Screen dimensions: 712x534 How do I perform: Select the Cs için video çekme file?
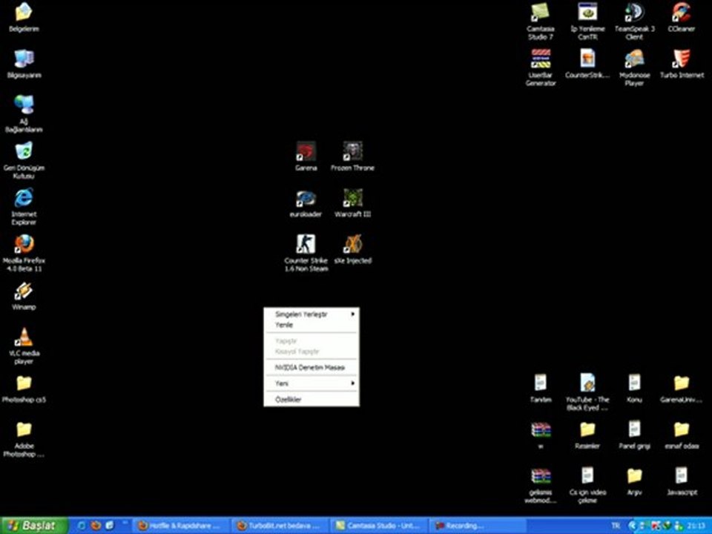pyautogui.click(x=587, y=485)
